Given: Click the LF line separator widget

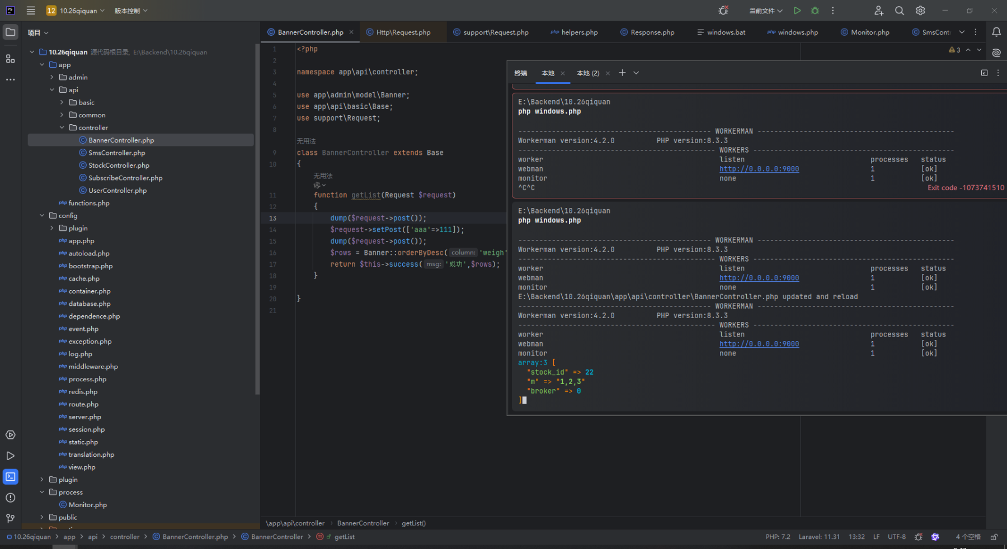Looking at the screenshot, I should [876, 537].
